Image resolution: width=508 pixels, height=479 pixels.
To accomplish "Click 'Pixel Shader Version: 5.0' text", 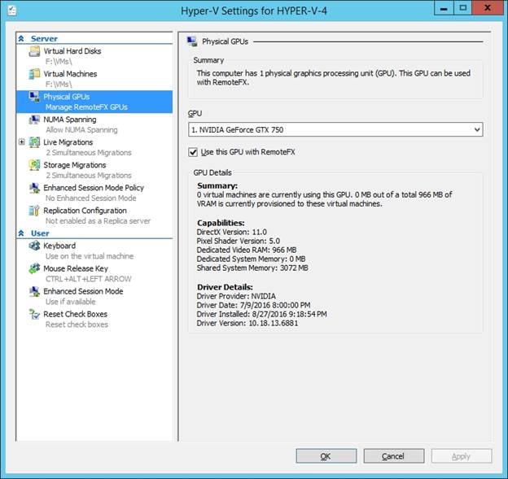I will pyautogui.click(x=238, y=241).
